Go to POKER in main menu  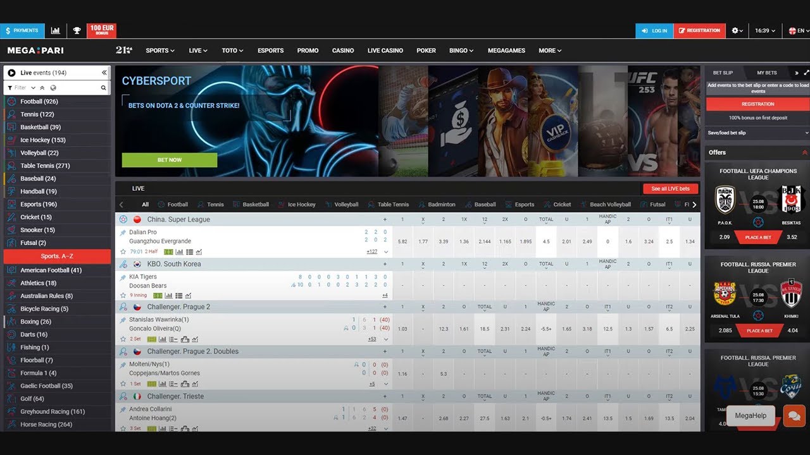pyautogui.click(x=426, y=51)
